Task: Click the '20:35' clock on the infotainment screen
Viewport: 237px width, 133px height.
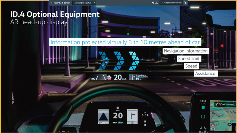Action: [203, 101]
